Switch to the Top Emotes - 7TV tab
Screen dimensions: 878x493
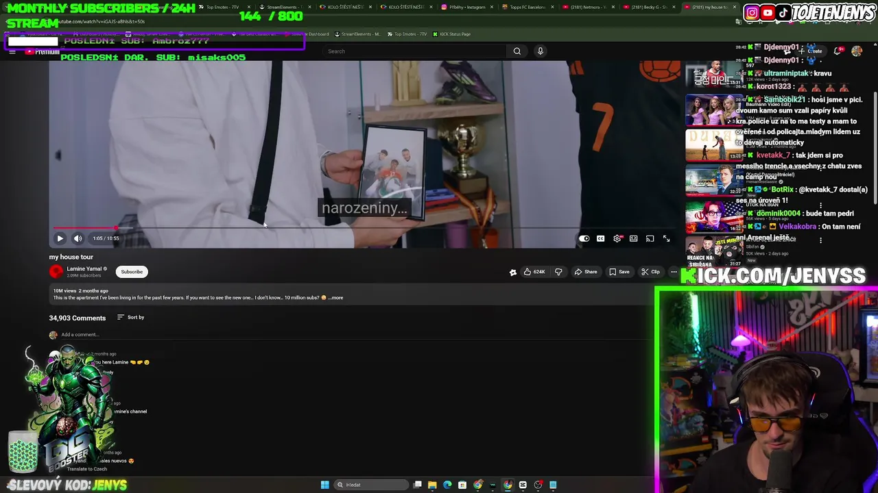tap(223, 7)
